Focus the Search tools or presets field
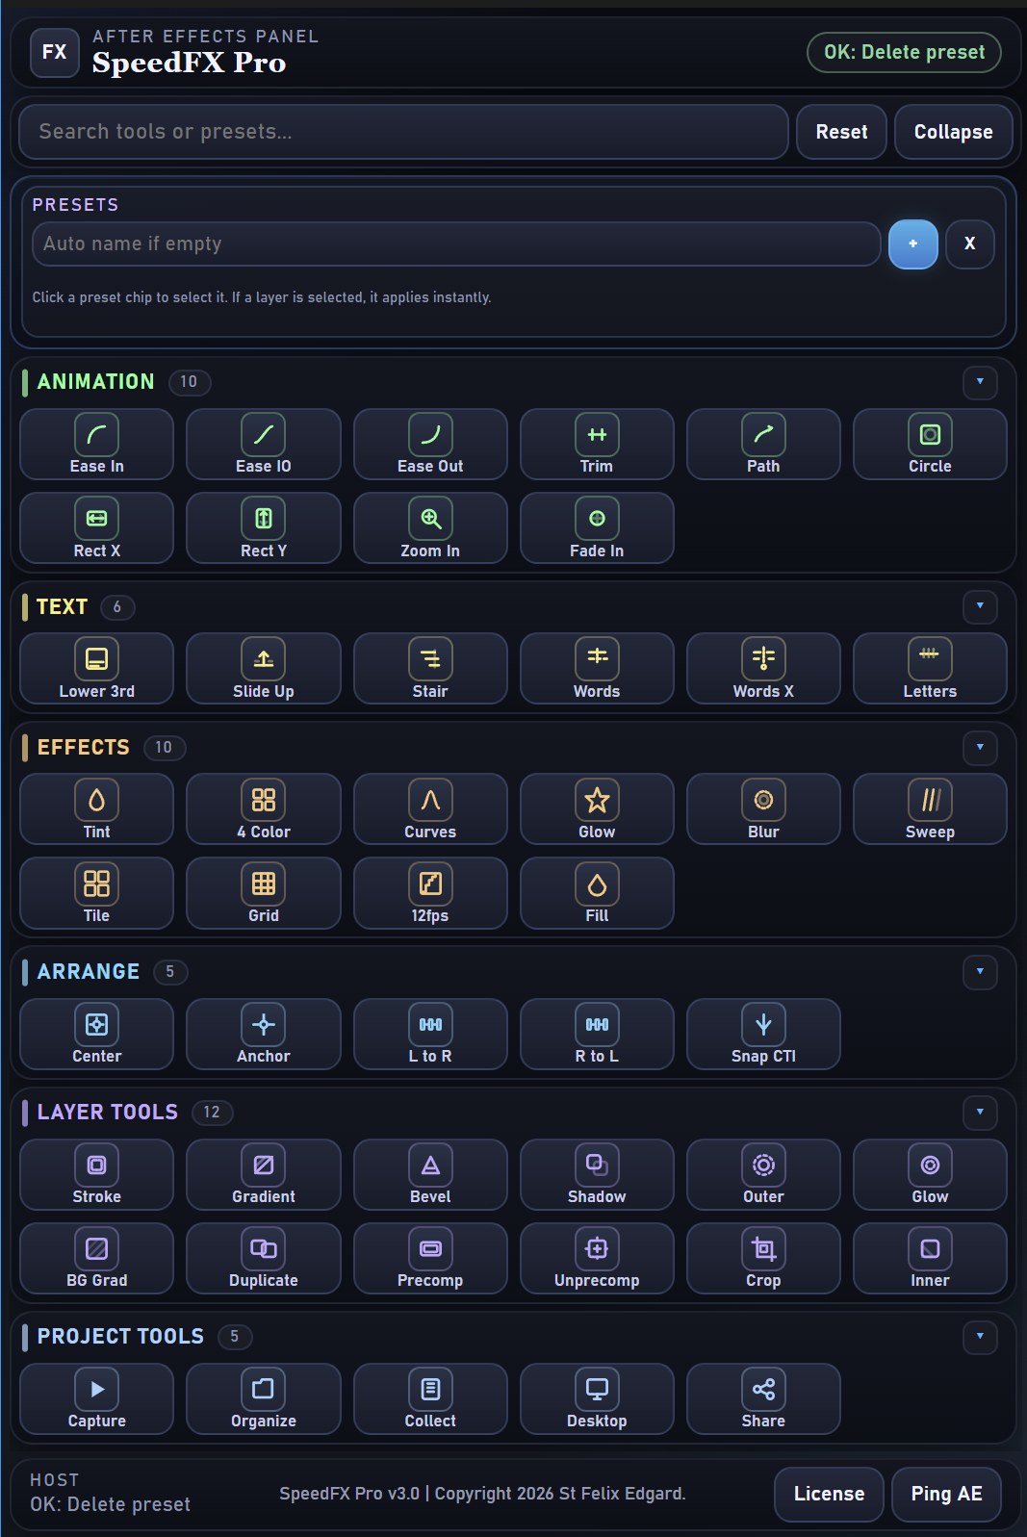The height and width of the screenshot is (1537, 1027). point(403,132)
